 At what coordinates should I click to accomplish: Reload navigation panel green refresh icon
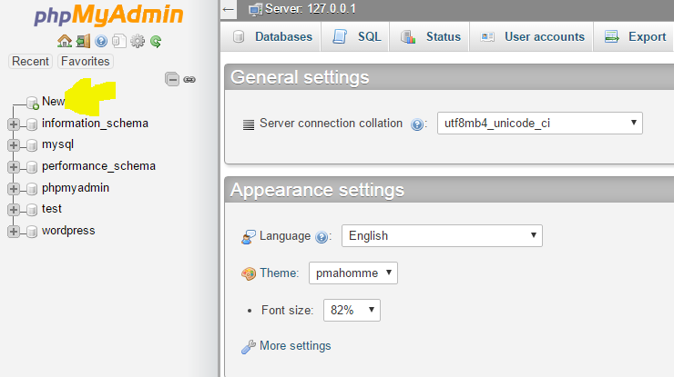[156, 41]
